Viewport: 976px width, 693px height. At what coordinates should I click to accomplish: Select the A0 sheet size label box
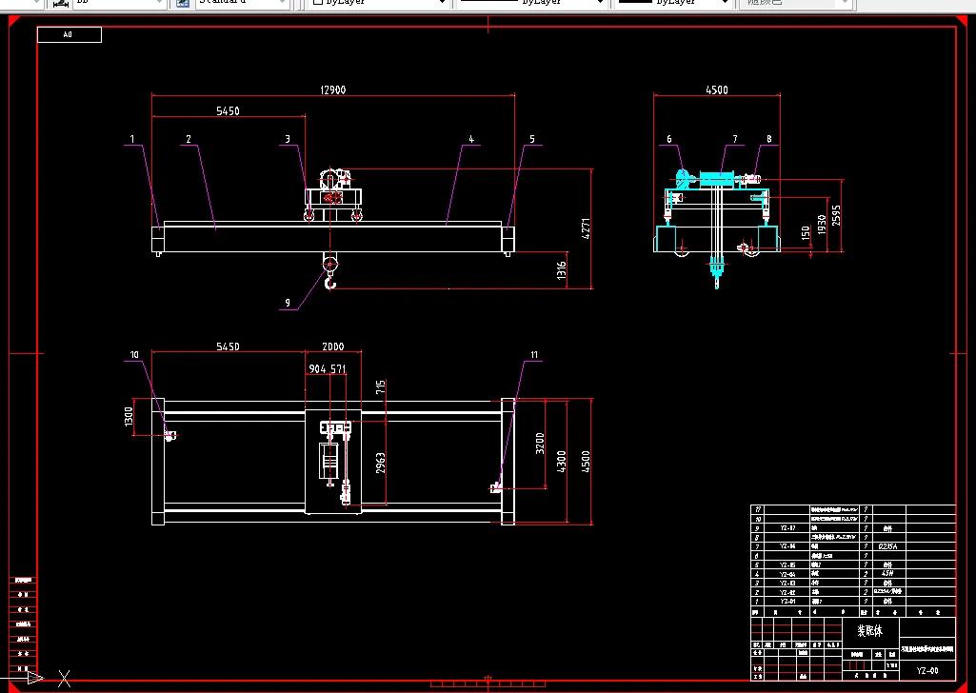point(70,35)
